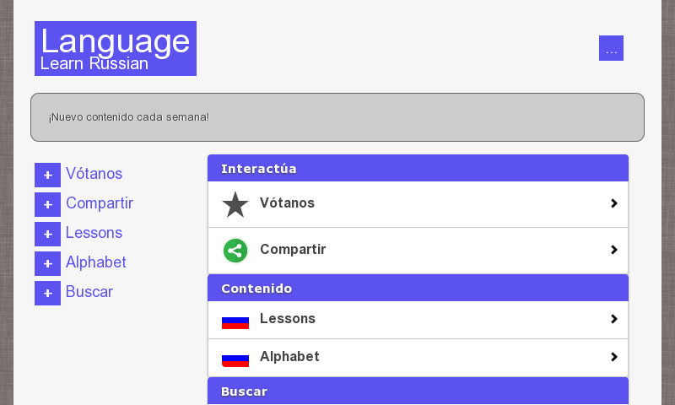The height and width of the screenshot is (405, 675).
Task: Open the Compartir sidebar link
Action: [x=100, y=203]
